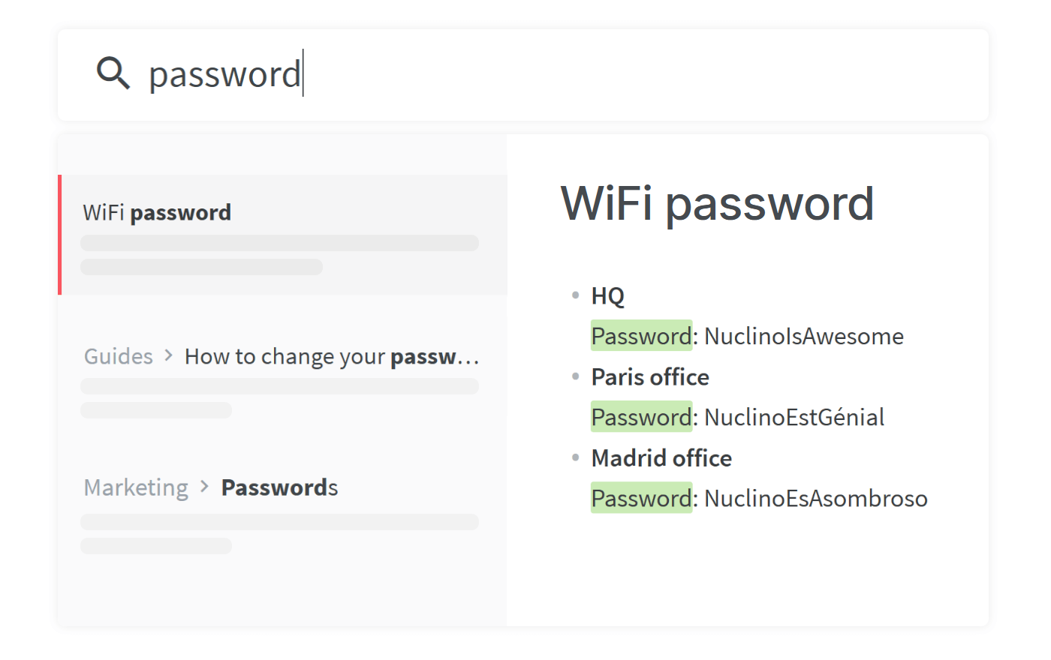
Task: Open the Passwords result under Marketing
Action: [x=279, y=487]
